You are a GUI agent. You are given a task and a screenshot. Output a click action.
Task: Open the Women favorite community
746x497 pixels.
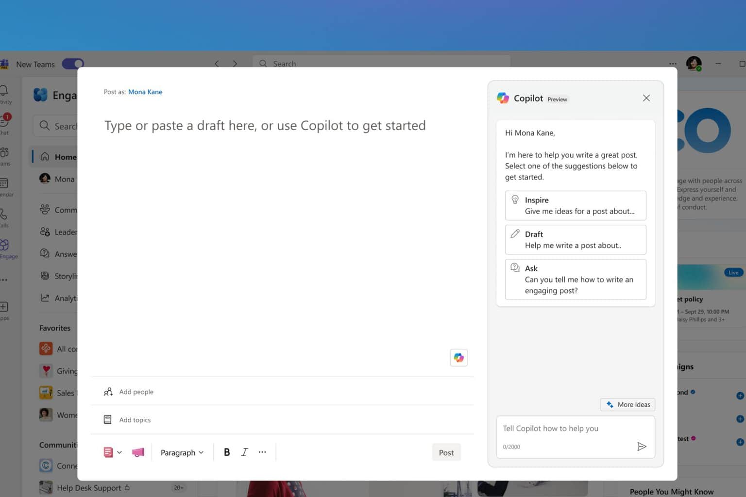(x=58, y=415)
